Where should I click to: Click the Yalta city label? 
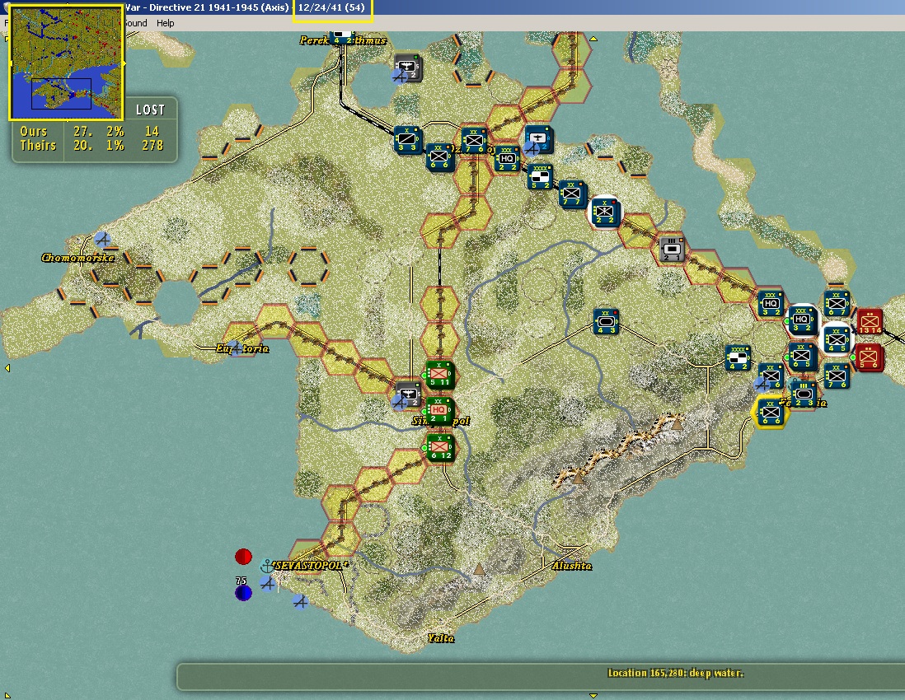(x=440, y=637)
